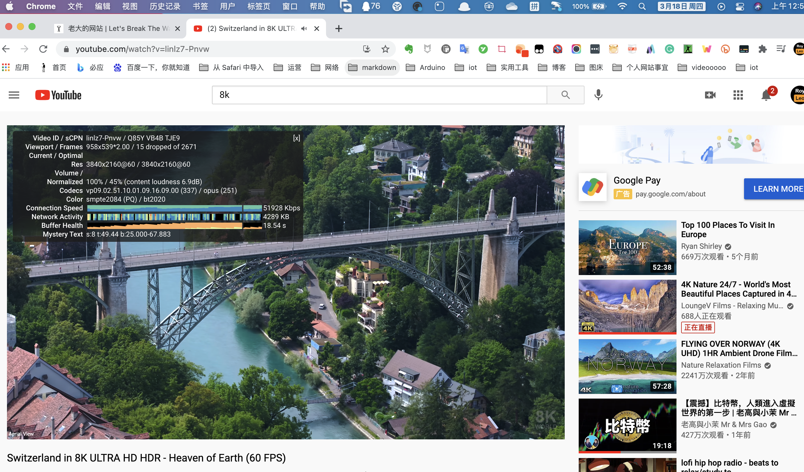Open the Chrome extensions puzzle piece icon
Screen dimensions: 804x472
[763, 49]
